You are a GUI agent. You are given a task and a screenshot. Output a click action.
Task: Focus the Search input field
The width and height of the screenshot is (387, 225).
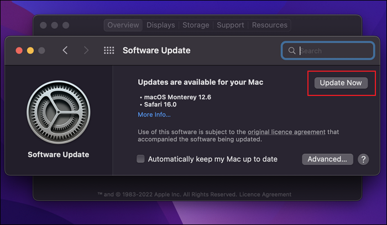(334, 51)
